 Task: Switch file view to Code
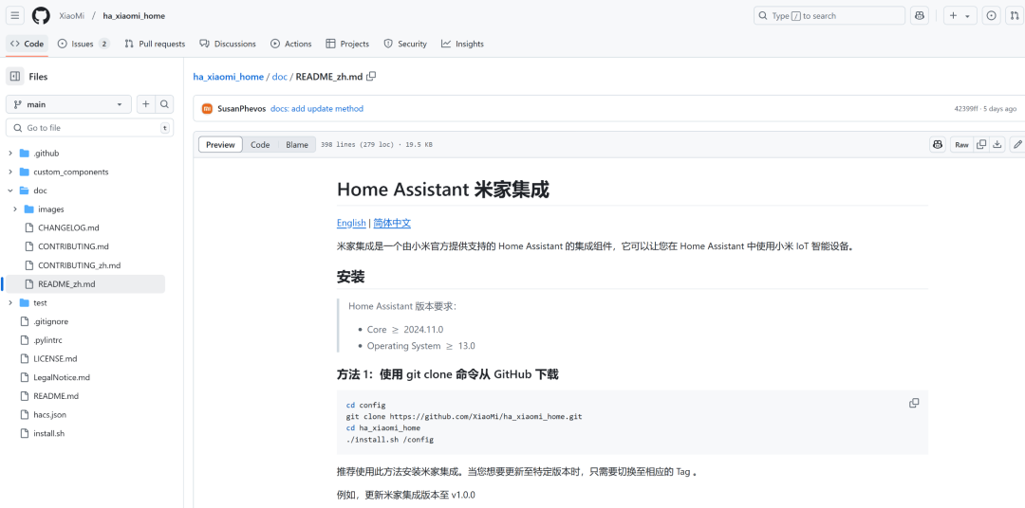[x=260, y=145]
